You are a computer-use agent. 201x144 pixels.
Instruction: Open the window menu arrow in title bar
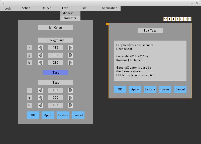tap(4, 3)
